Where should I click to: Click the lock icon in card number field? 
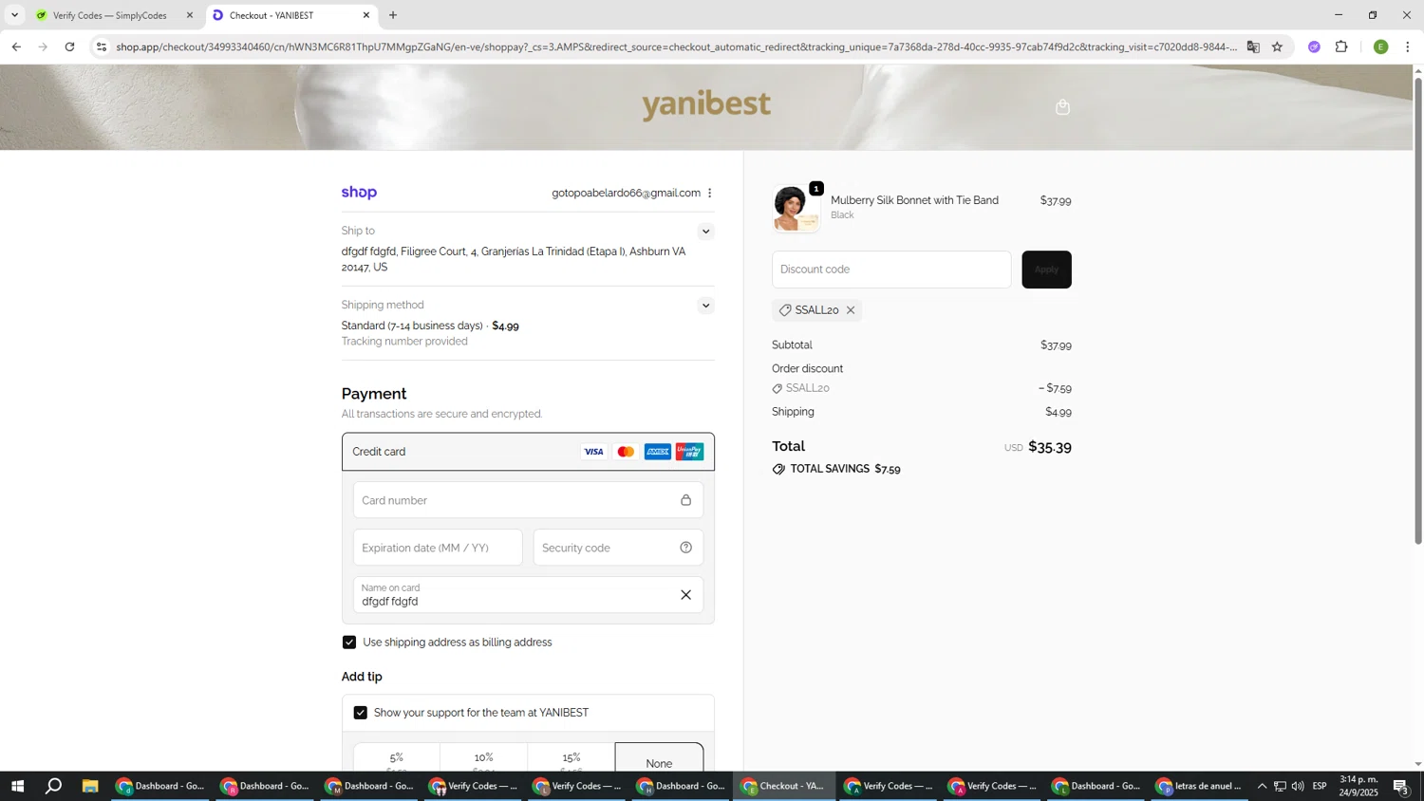[685, 500]
